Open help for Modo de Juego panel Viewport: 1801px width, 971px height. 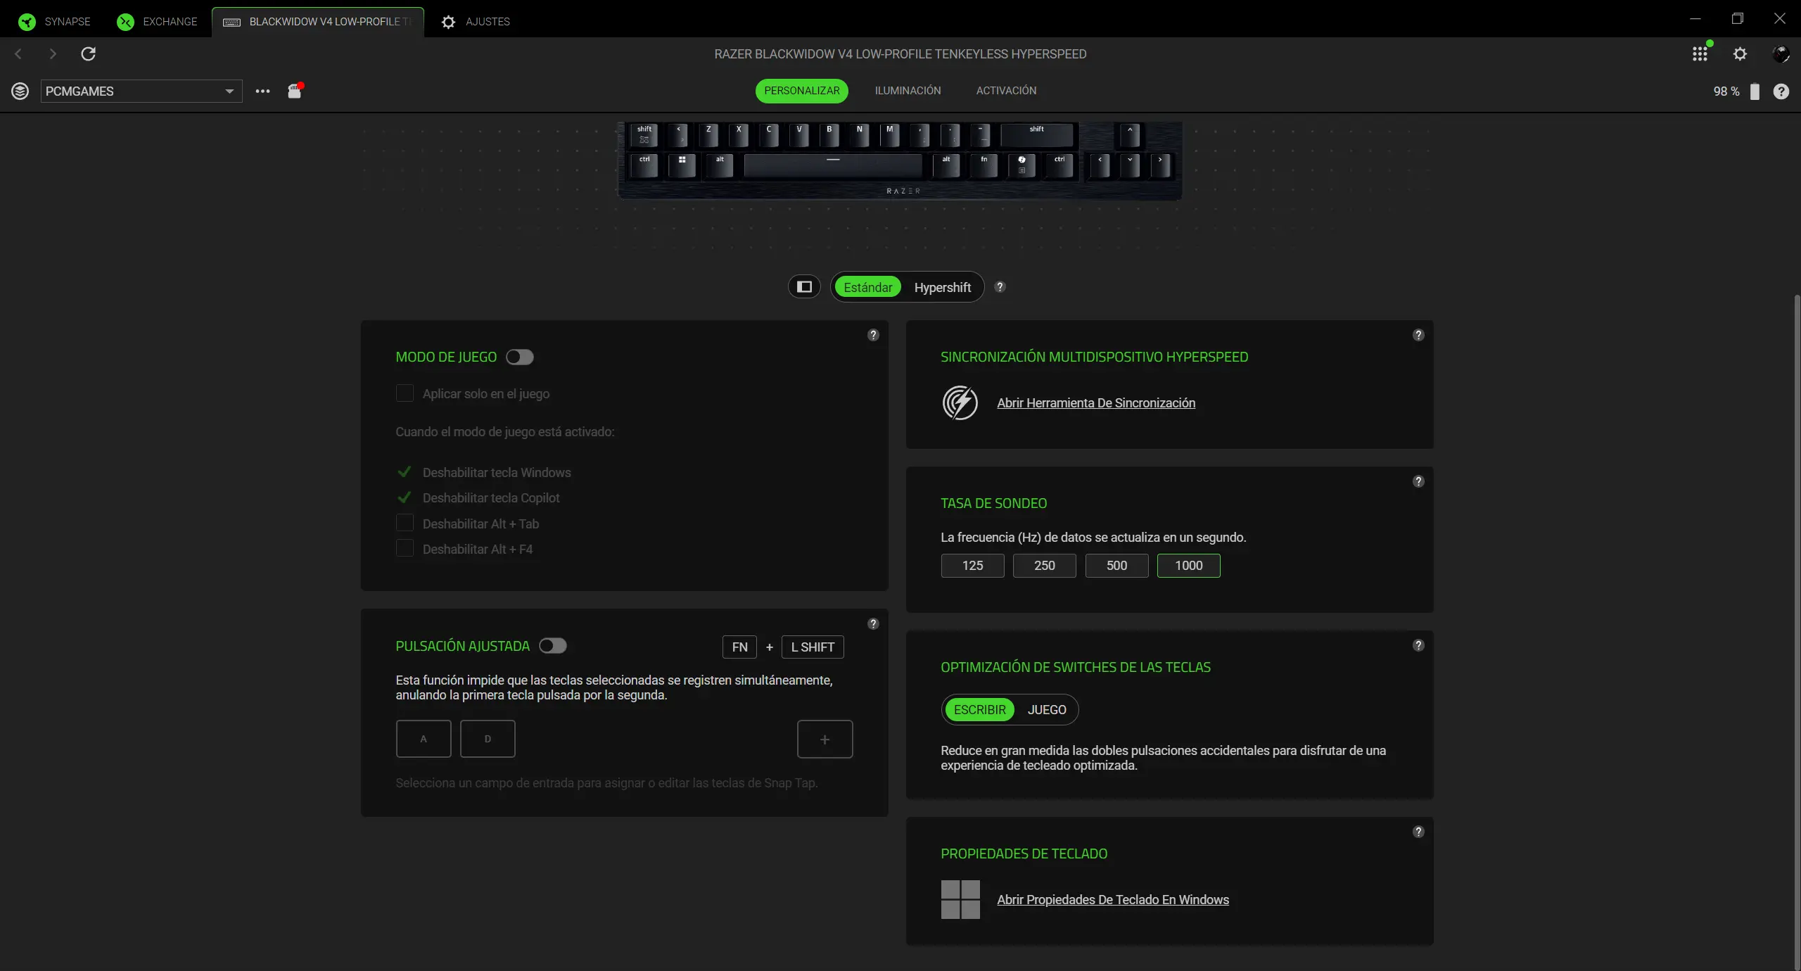tap(873, 335)
